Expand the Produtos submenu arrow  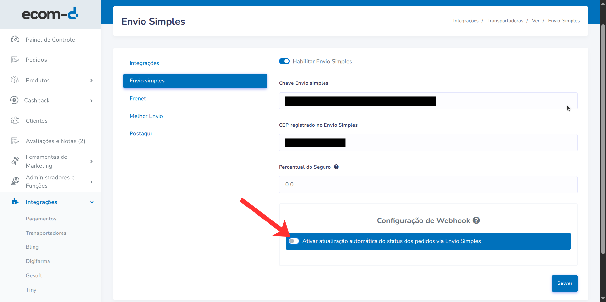tap(91, 80)
